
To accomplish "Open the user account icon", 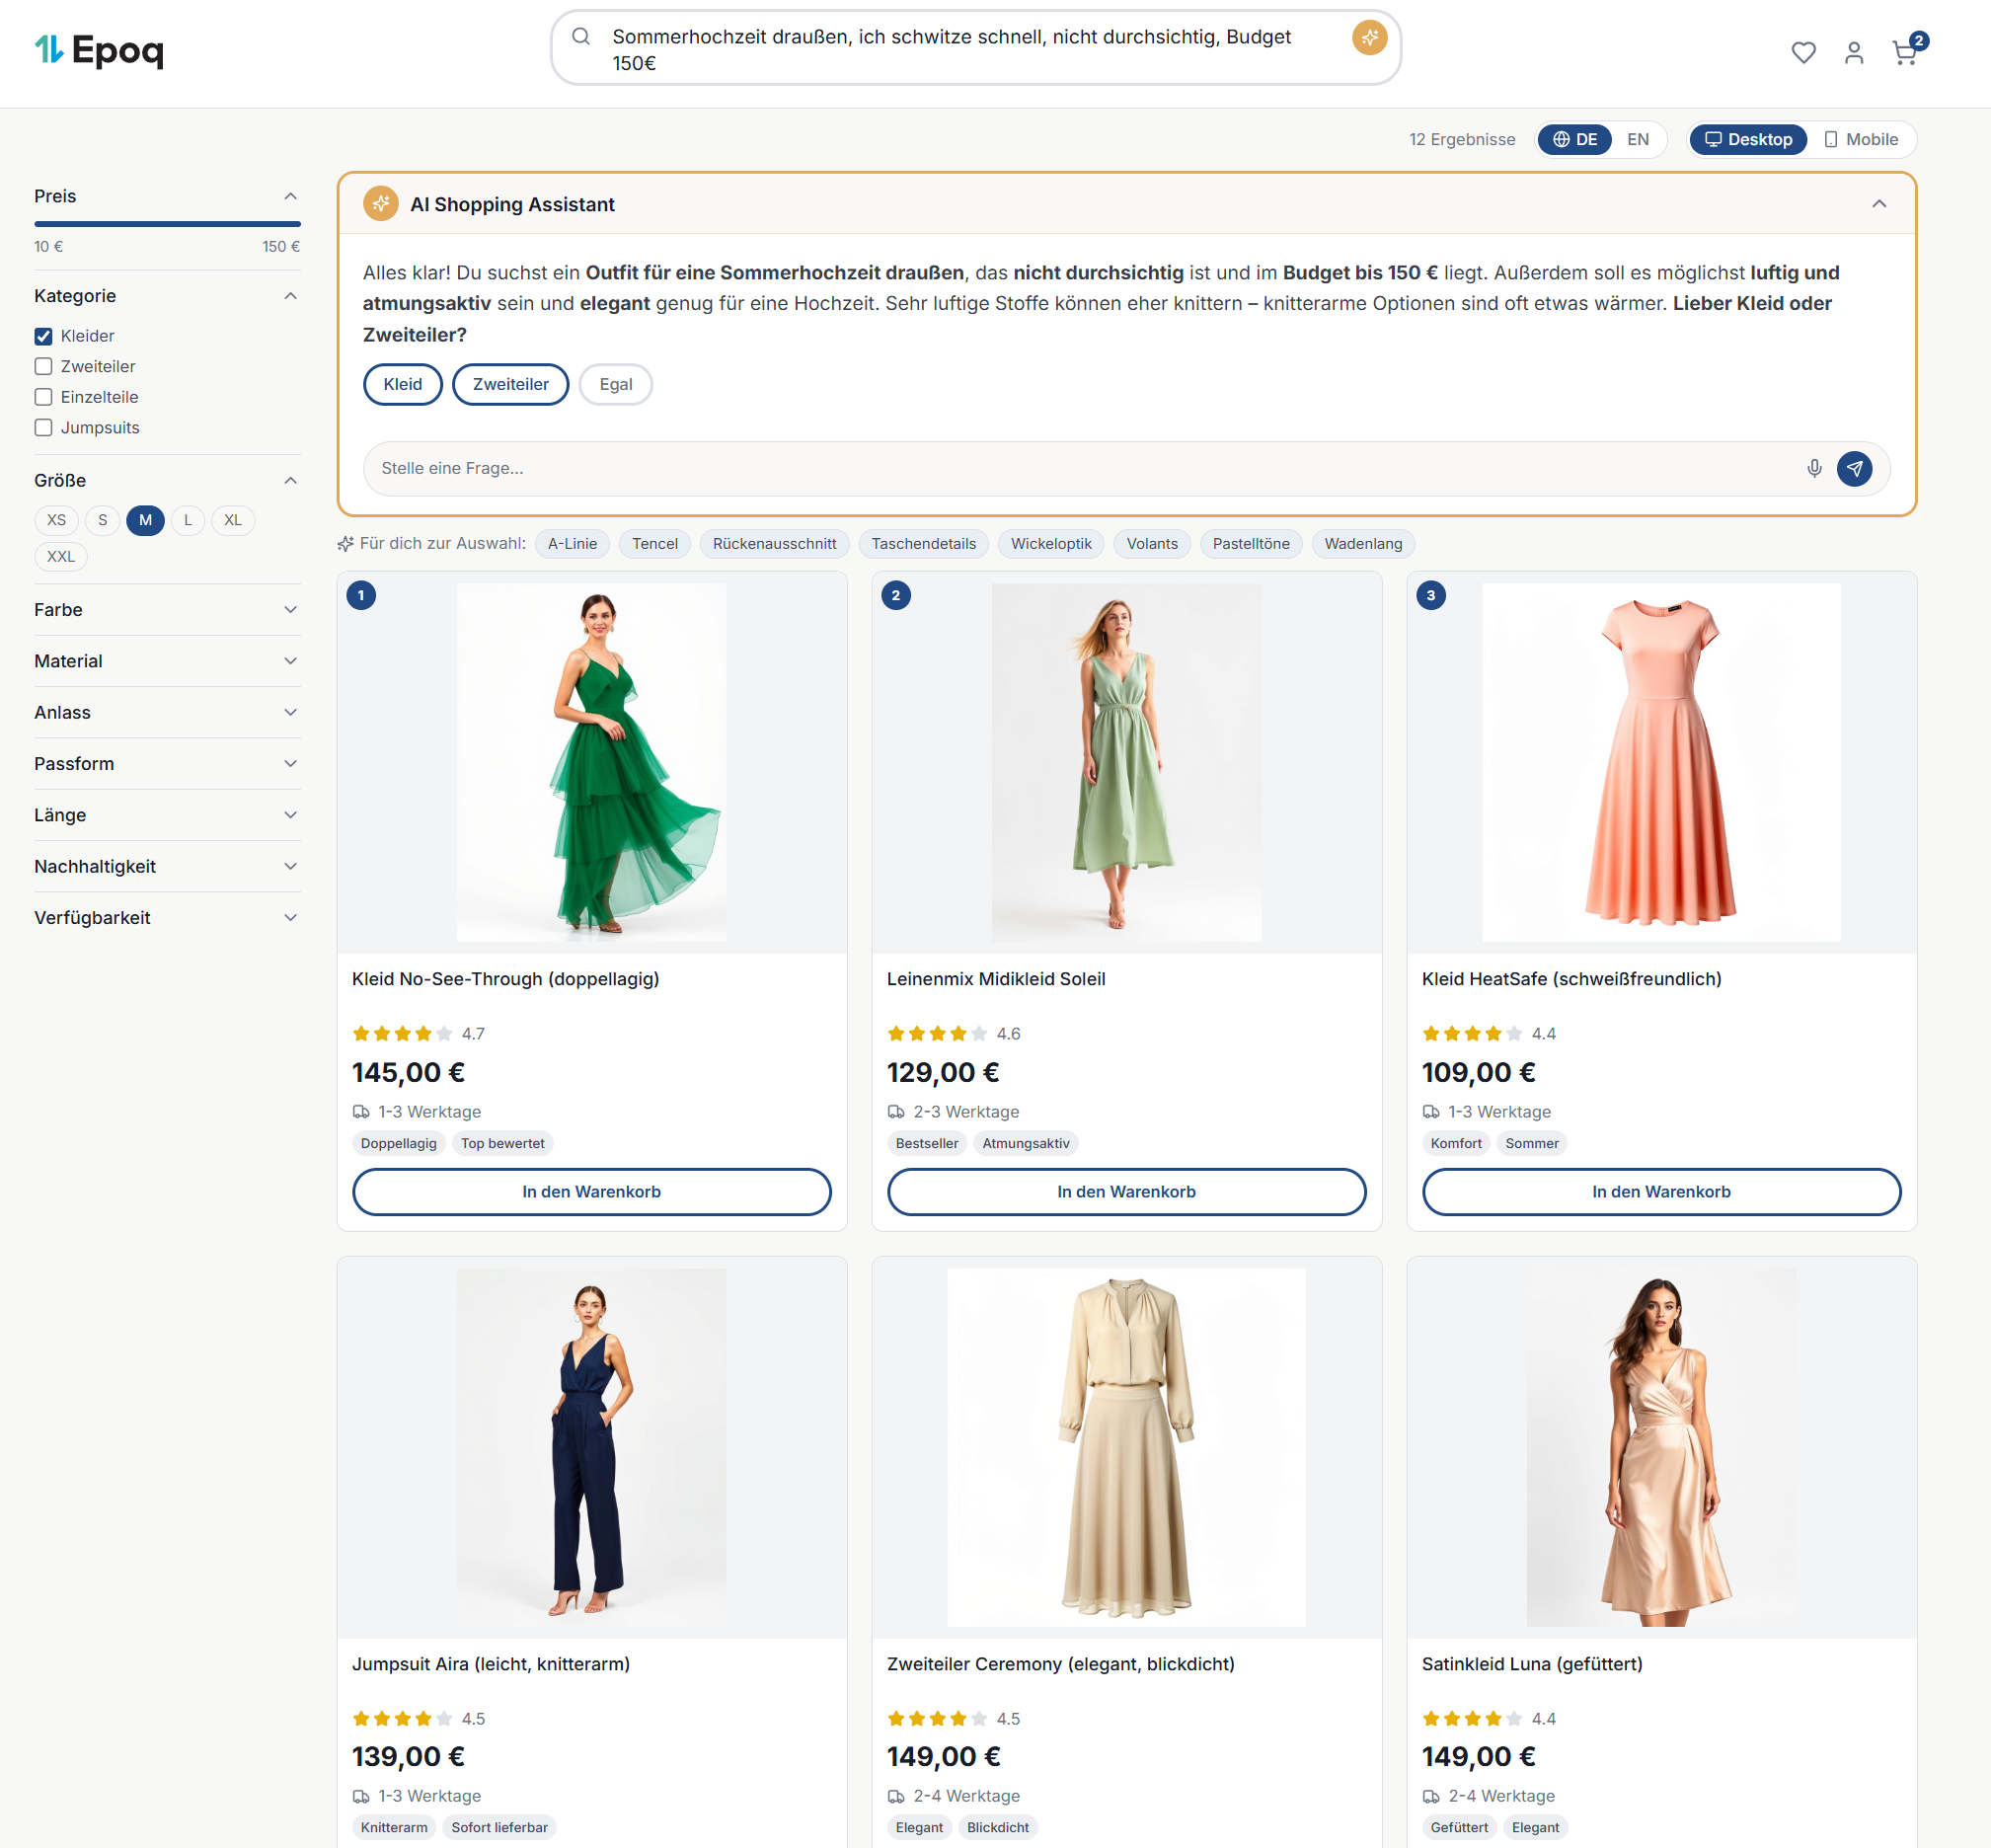I will point(1854,52).
